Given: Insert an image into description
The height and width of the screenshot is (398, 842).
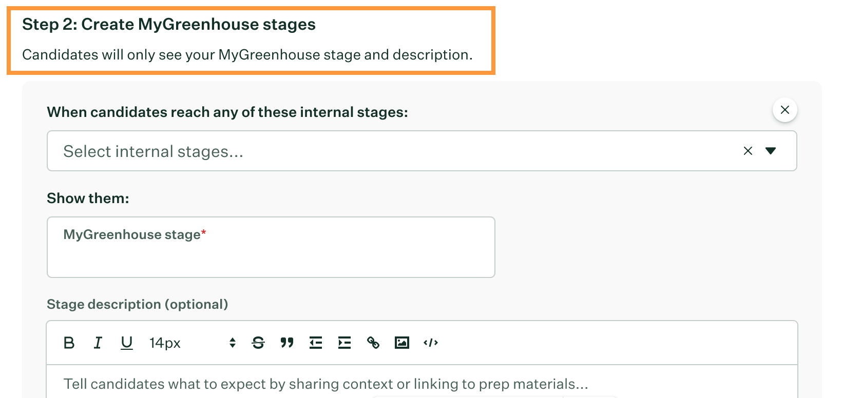Looking at the screenshot, I should click(402, 343).
